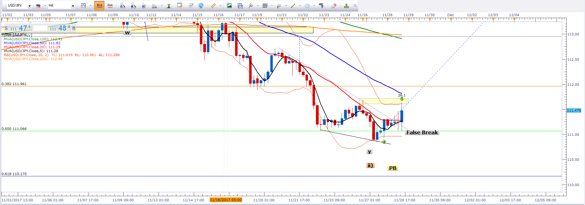Select the eraser tool in the toolbar
585x205 pixels.
tap(334, 5)
